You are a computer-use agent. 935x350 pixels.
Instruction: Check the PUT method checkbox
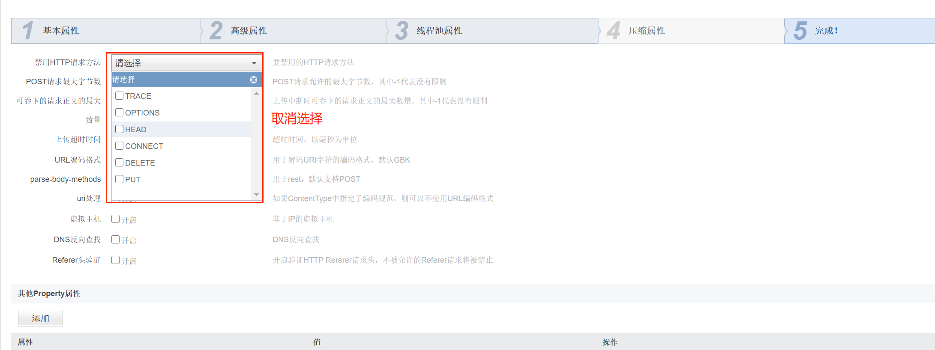click(x=120, y=179)
